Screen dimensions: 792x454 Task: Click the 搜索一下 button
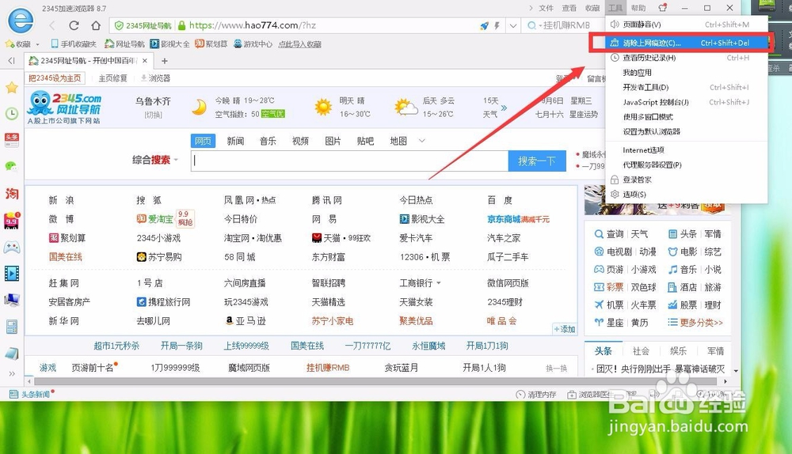(x=537, y=161)
